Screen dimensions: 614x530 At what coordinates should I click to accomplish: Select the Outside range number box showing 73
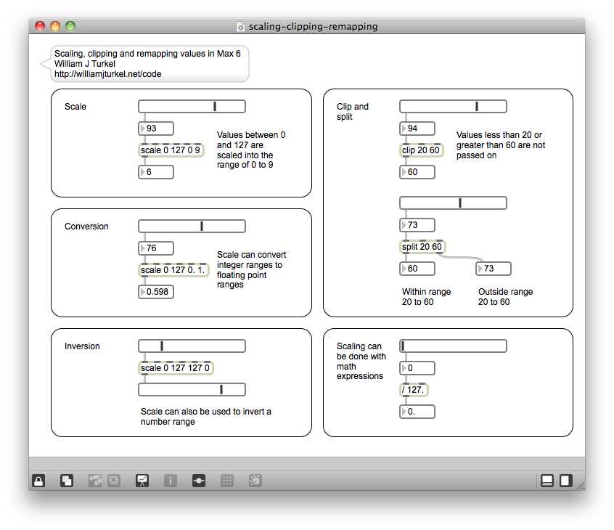494,269
